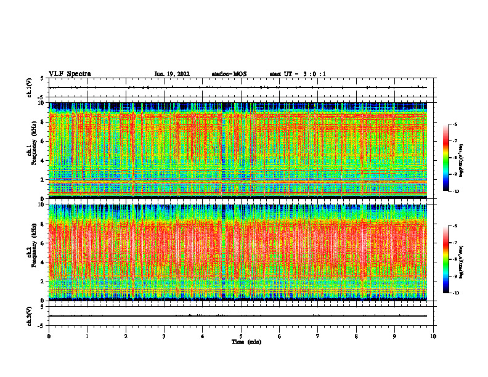This screenshot has height=377, width=488.
Task: Click the "-10" label on ch.1 colorbar
Action: 456,192
